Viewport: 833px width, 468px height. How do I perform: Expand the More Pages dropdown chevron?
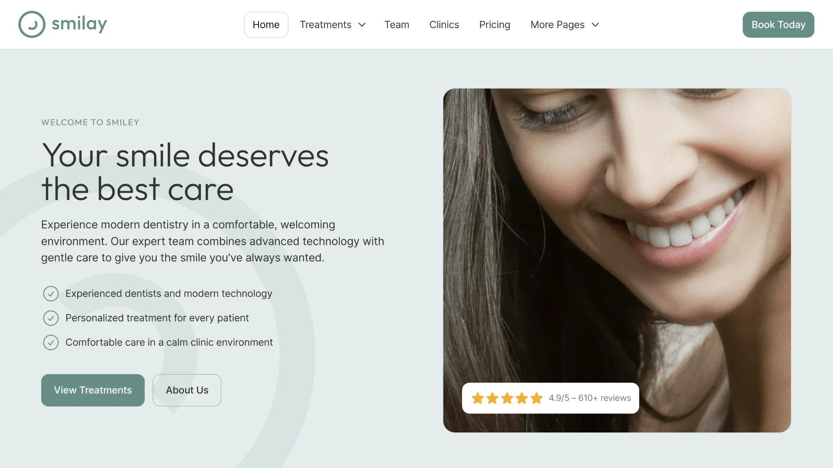tap(595, 25)
